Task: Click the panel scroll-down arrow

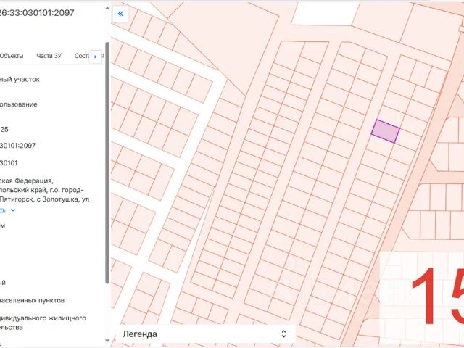Action: coord(107,341)
